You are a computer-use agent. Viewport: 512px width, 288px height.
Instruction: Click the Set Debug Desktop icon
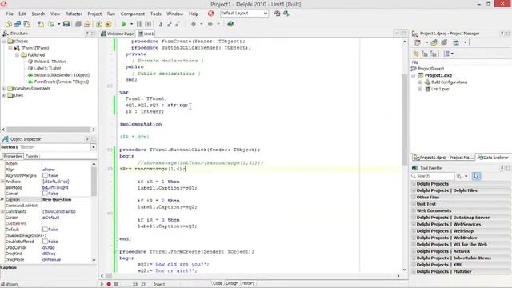pyautogui.click(x=286, y=14)
